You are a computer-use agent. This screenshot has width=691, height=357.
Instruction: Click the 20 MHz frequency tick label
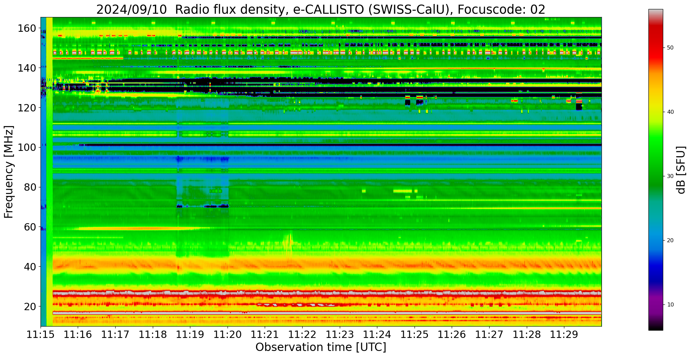pos(30,306)
